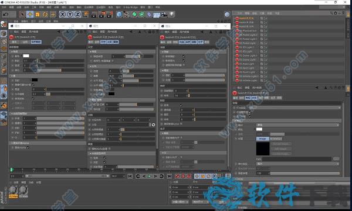Toggle the RS Physical Sun enable checkmark

pos(266,30)
